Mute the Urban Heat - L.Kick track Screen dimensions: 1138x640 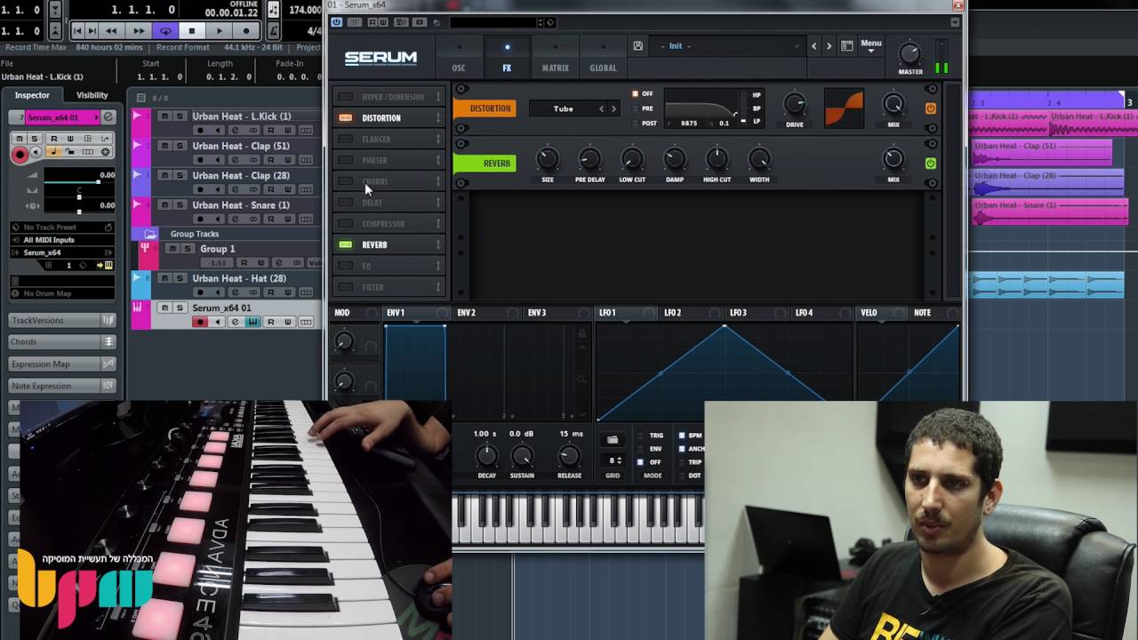click(164, 116)
